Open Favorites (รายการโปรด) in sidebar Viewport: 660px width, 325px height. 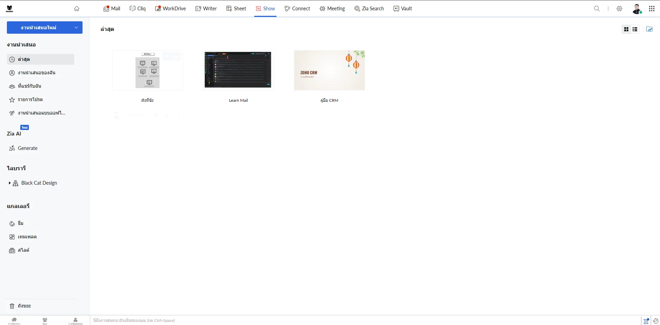pos(30,99)
